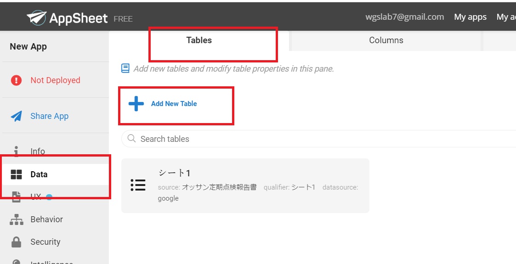Click the 'Add new tables and modify' description text
516x264 pixels.
click(x=234, y=69)
